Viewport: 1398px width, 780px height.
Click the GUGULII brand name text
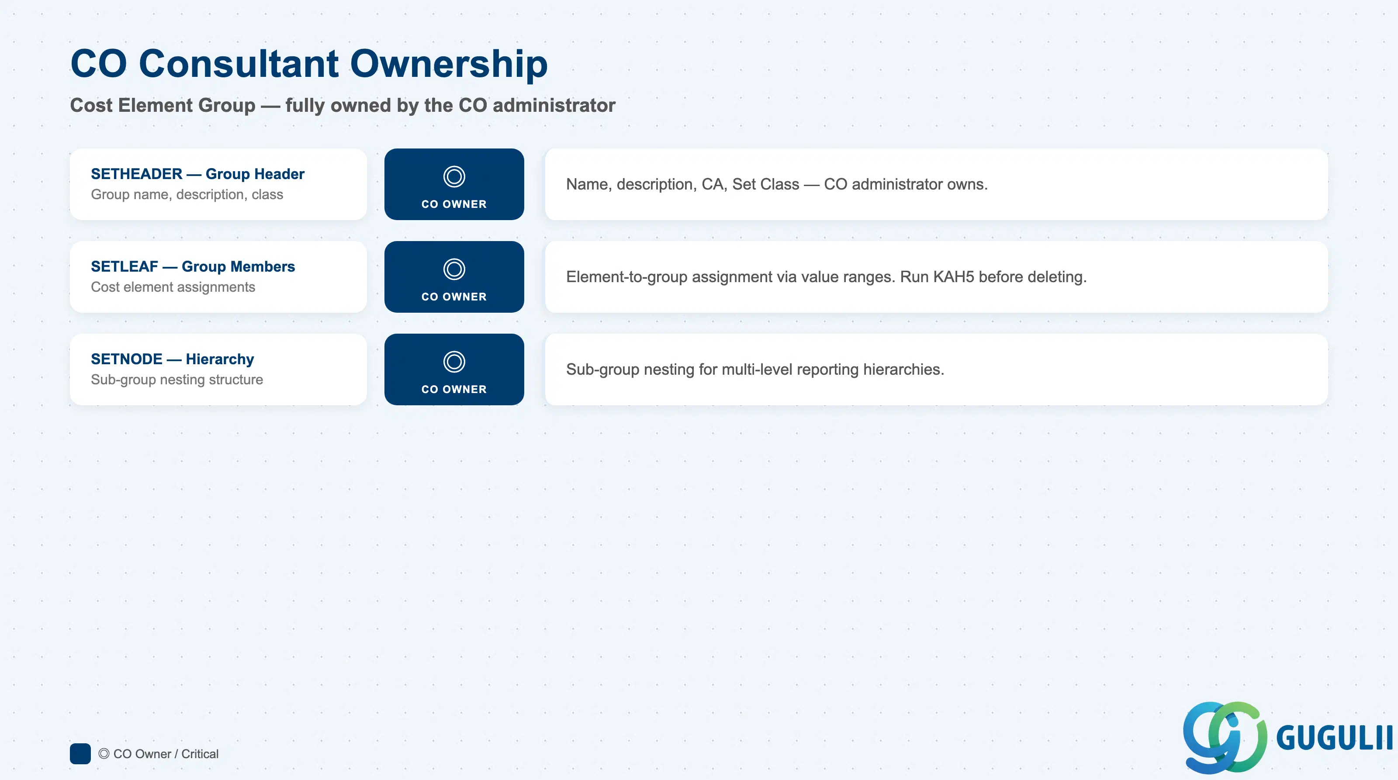[x=1334, y=738]
